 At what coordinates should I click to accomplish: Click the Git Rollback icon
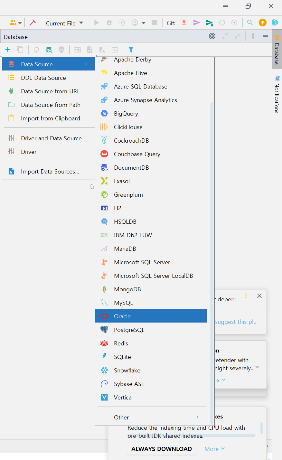[x=234, y=23]
